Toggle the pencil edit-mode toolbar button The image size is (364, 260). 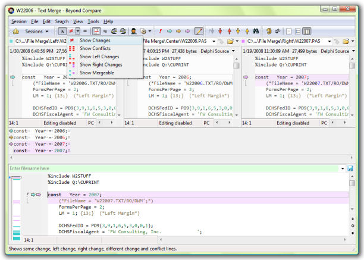199,31
